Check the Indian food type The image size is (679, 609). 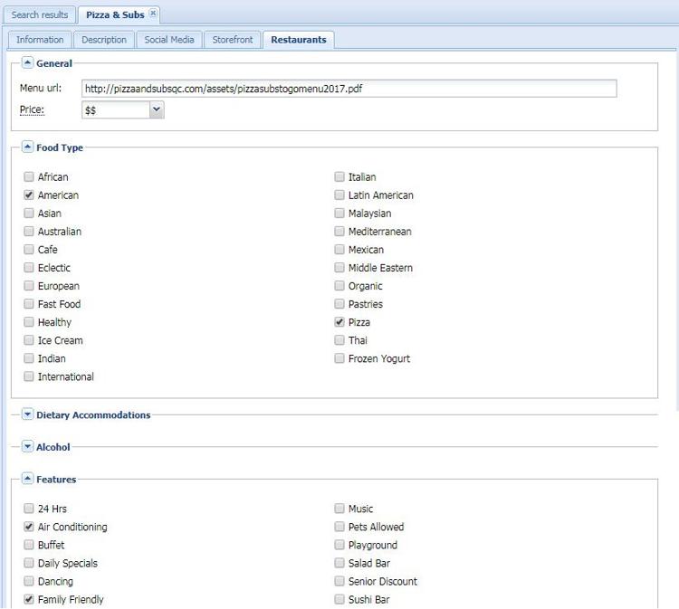(x=29, y=358)
